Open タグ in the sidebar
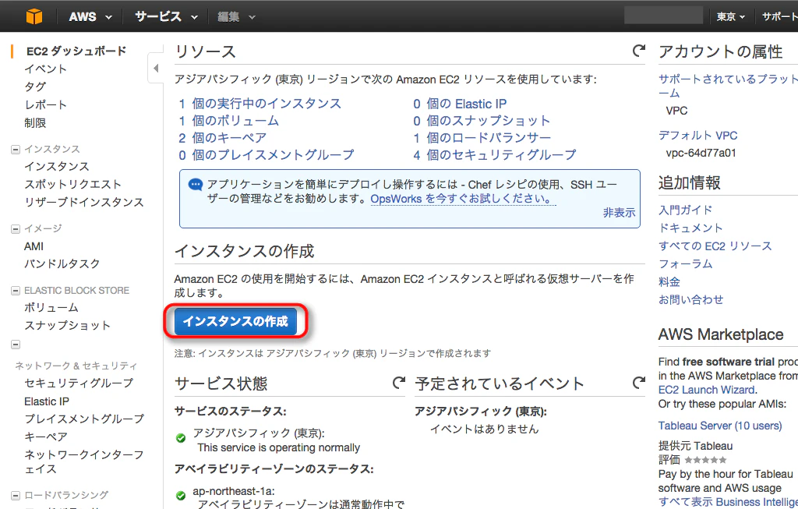Viewport: 798px width, 509px height. [35, 87]
